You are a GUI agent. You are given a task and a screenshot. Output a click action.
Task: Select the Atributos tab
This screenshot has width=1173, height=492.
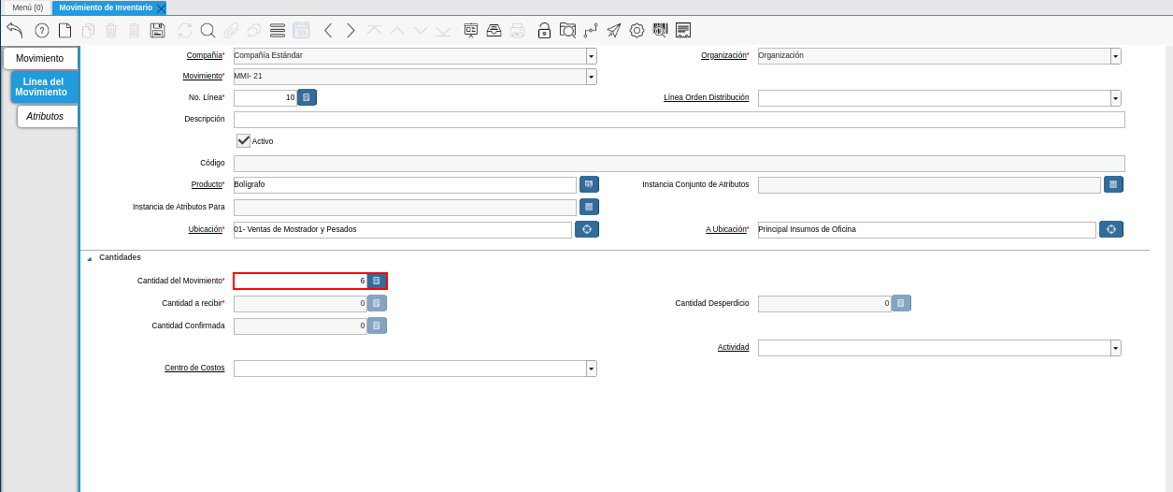45,116
